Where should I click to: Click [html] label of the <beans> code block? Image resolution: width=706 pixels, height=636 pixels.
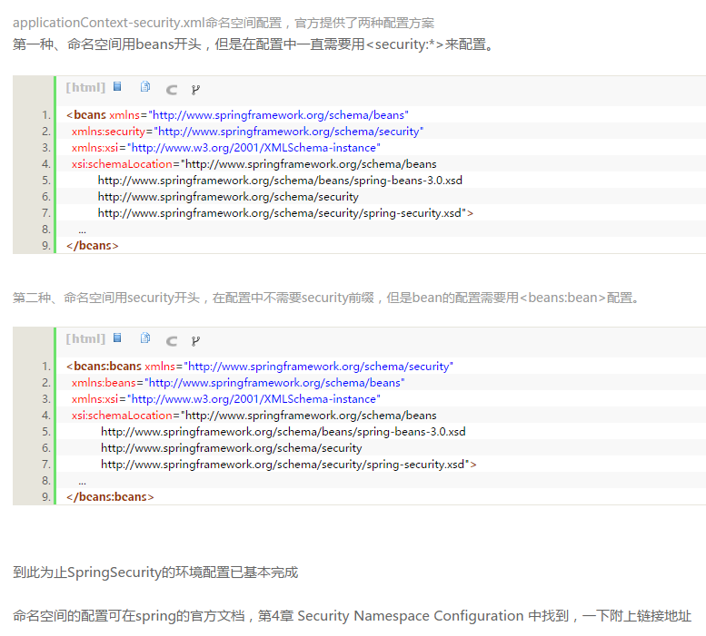pos(85,87)
